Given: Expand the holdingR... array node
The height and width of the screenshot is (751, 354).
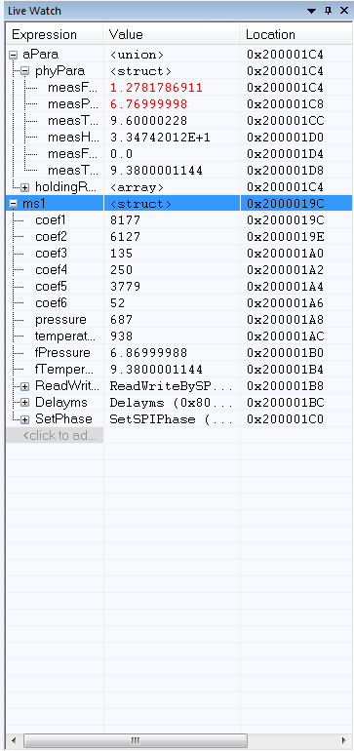Looking at the screenshot, I should pos(25,187).
